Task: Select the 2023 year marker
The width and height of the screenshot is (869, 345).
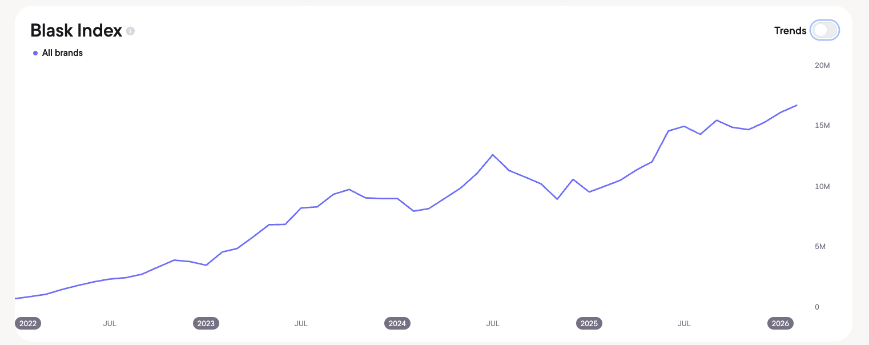Action: click(206, 323)
